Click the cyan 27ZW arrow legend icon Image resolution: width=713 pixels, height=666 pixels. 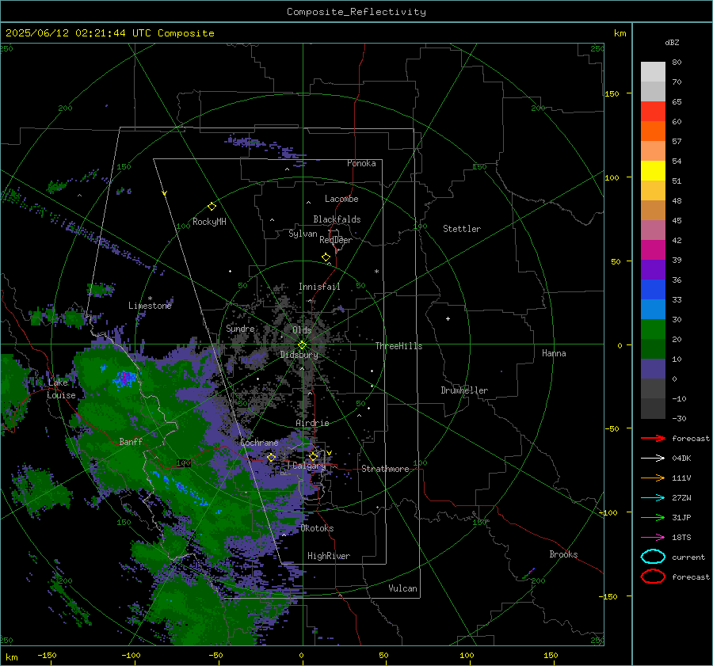[653, 498]
